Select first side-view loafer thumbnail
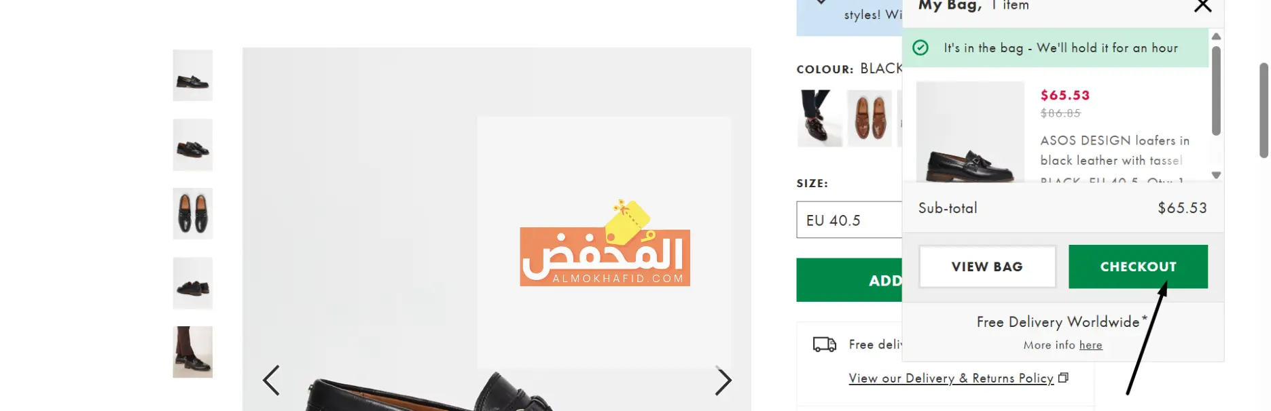 coord(193,75)
